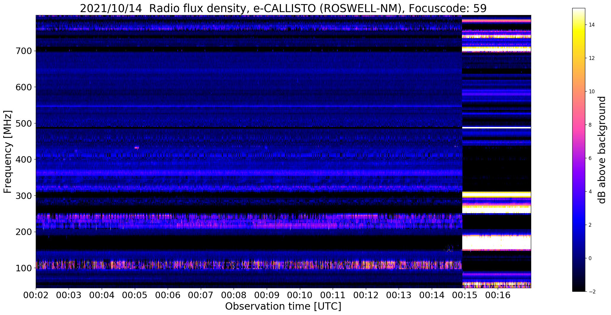Click the 600 frequency tick label
611x315 pixels.
[x=23, y=87]
